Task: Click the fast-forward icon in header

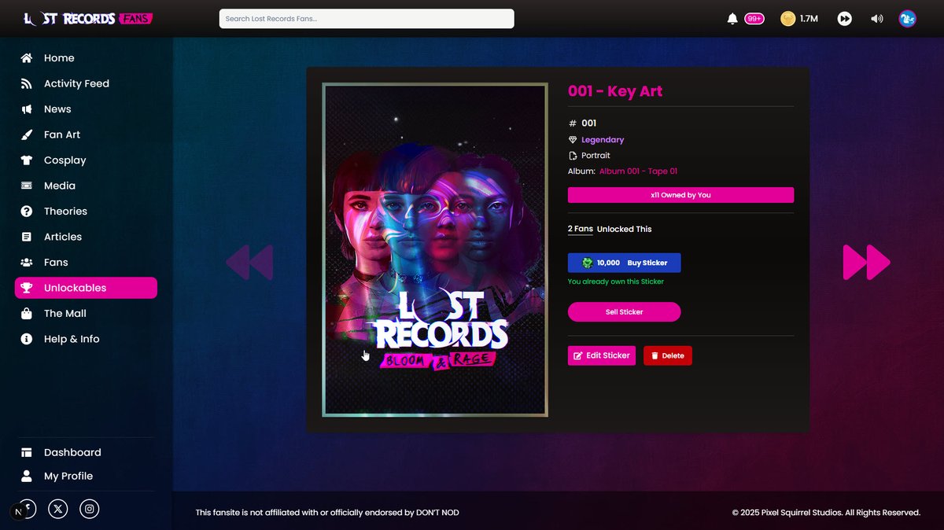Action: tap(844, 18)
